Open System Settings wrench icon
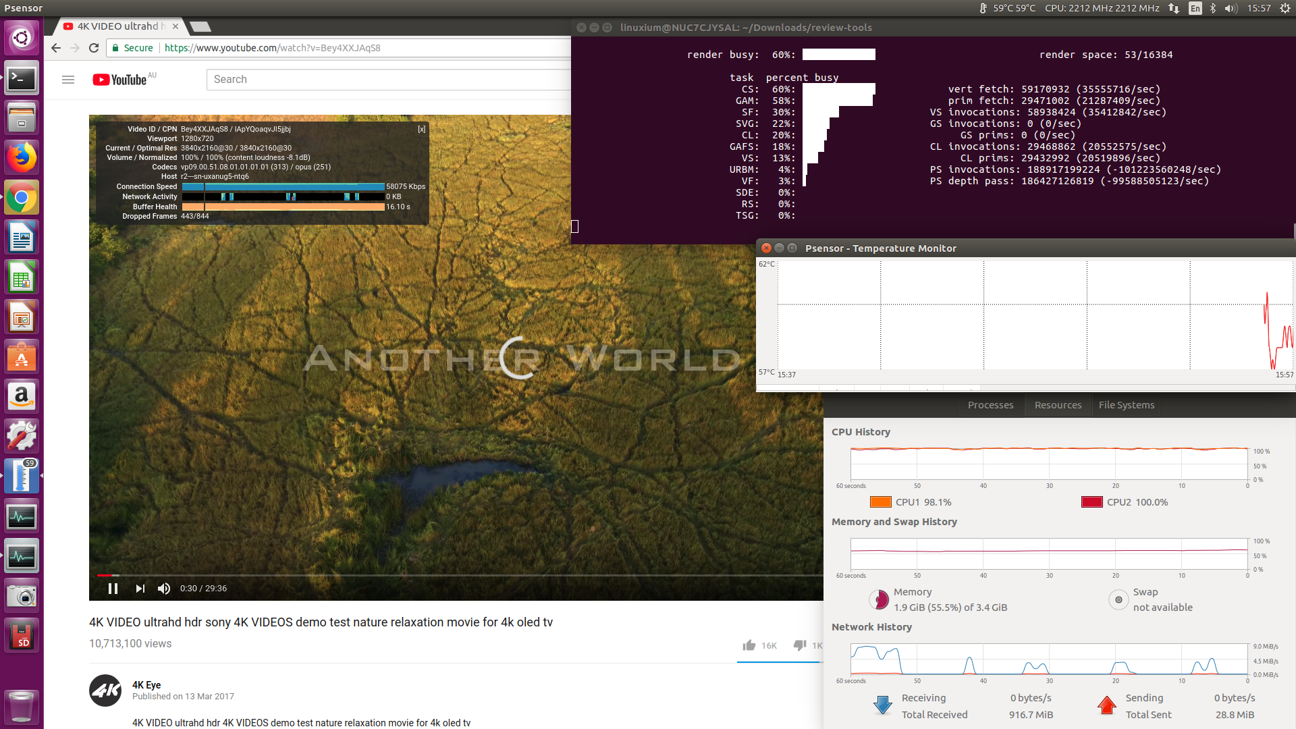The width and height of the screenshot is (1296, 729). tap(22, 437)
